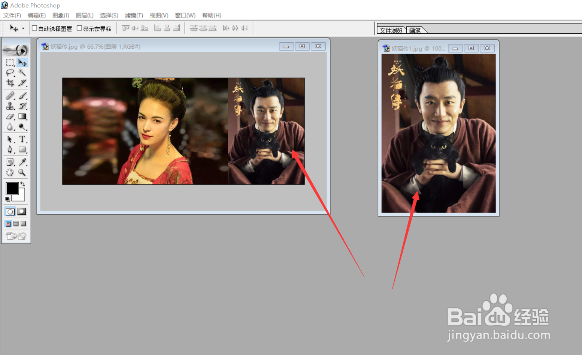Image resolution: width=582 pixels, height=355 pixels.
Task: Jump to ImageReady icon
Action: coord(16,236)
